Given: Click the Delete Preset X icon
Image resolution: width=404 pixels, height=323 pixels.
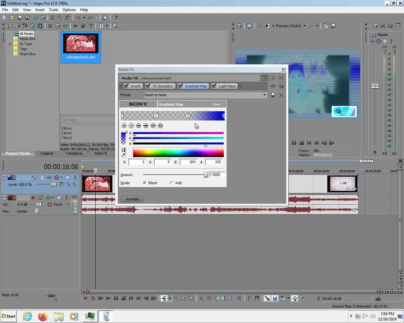Looking at the screenshot, I should pyautogui.click(x=281, y=95).
